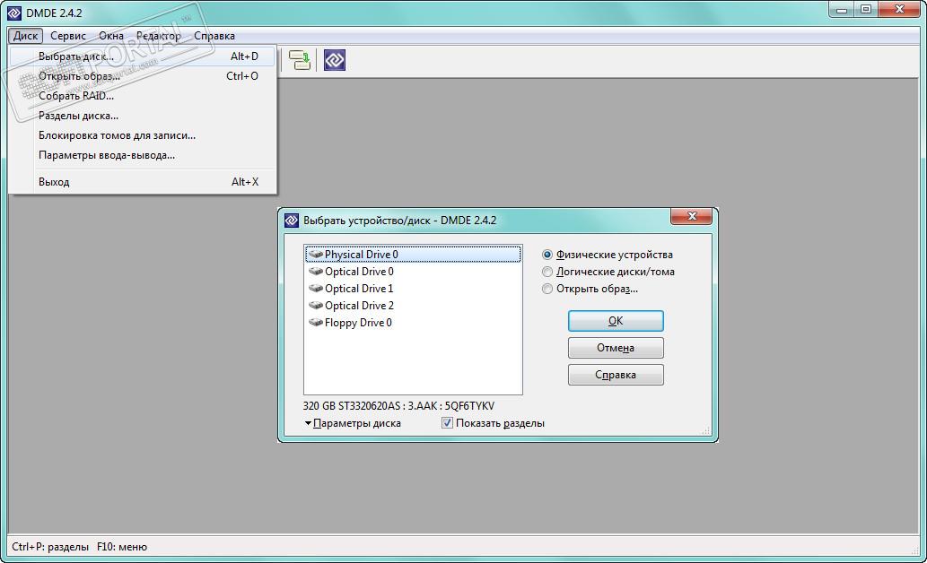
Task: Choose Параметры ввода-вывода... entry
Action: pos(143,155)
